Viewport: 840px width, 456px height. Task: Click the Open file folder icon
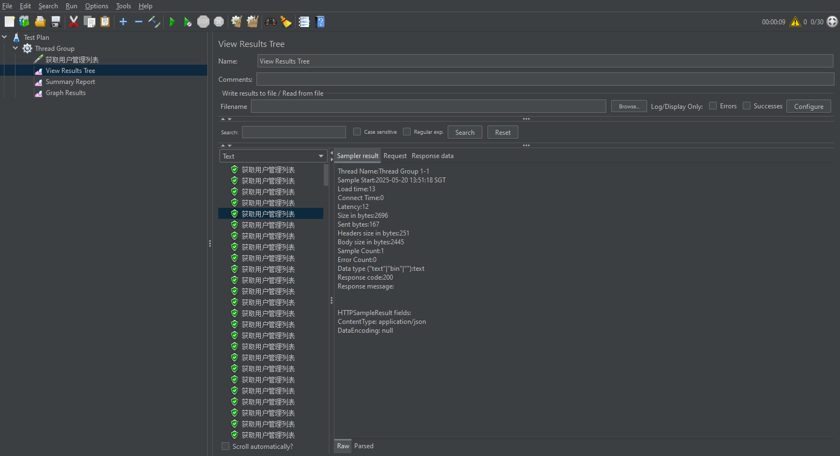click(x=40, y=22)
